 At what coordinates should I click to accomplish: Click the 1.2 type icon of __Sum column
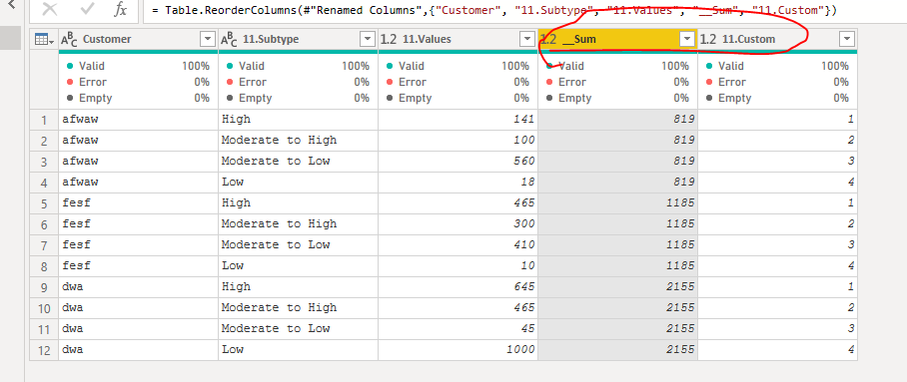click(548, 39)
